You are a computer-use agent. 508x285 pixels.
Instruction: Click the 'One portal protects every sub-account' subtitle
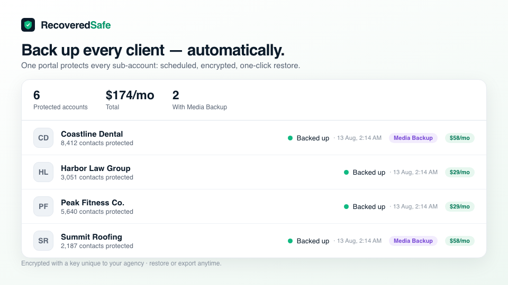coord(161,65)
